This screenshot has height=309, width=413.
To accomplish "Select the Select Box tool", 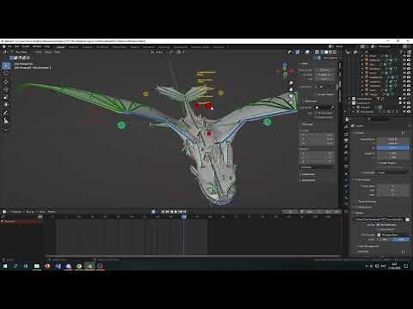I will [x=6, y=65].
